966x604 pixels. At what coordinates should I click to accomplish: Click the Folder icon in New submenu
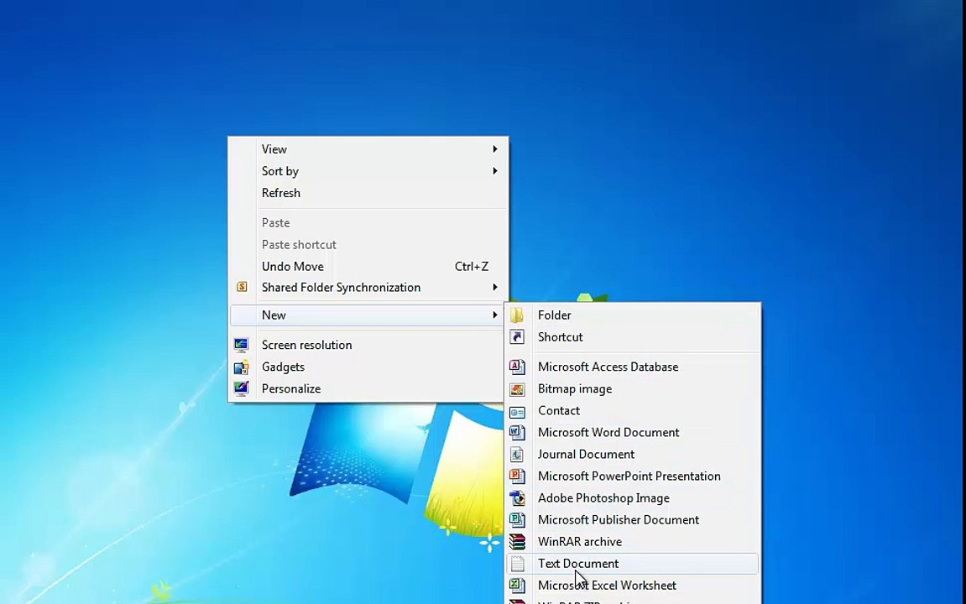(517, 315)
